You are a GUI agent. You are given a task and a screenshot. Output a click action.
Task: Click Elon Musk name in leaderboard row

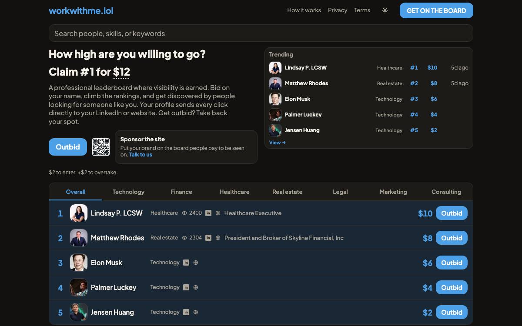pyautogui.click(x=107, y=263)
